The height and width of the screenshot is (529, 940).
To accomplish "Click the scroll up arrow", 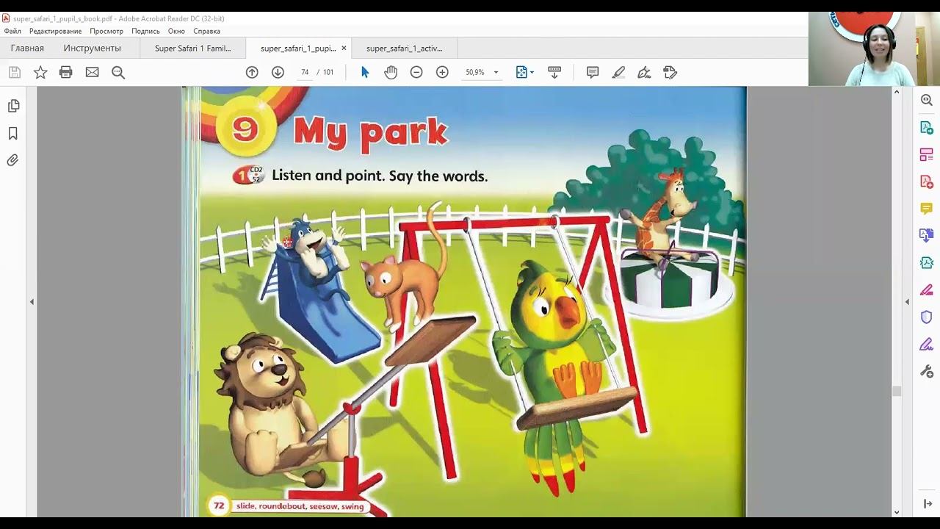I will pyautogui.click(x=897, y=92).
